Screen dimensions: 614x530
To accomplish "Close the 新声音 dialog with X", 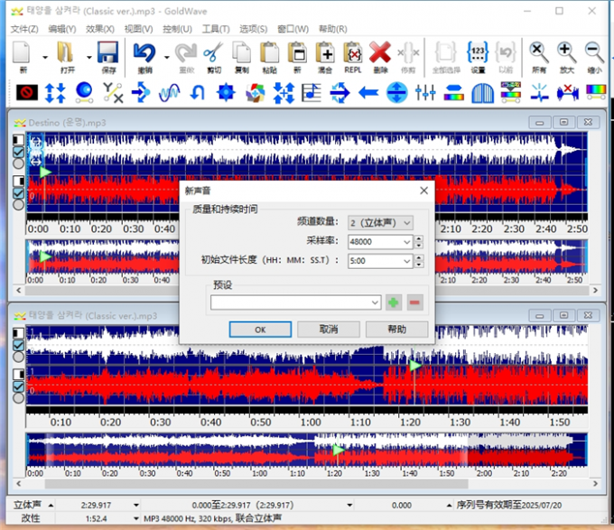I will tap(423, 191).
